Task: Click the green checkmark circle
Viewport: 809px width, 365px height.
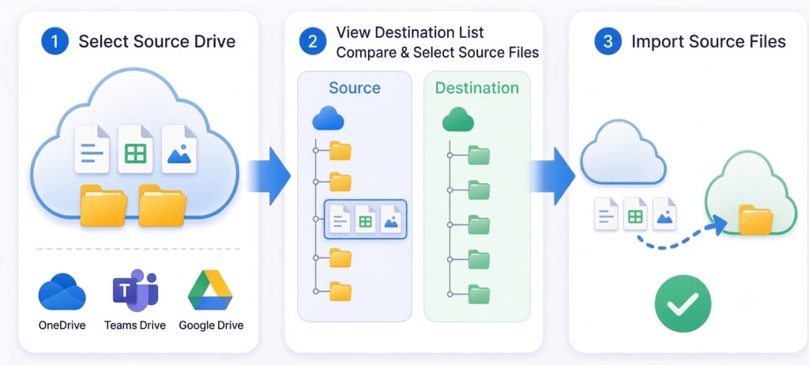Action: coord(683,303)
